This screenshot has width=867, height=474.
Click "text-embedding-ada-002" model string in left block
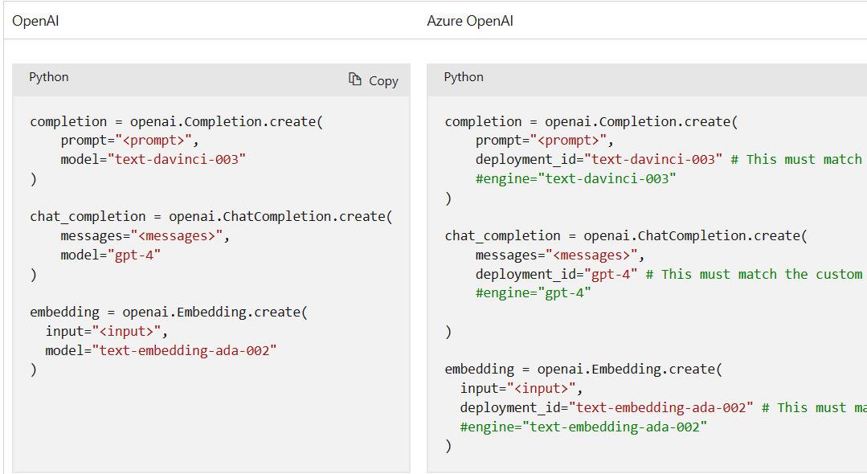185,350
